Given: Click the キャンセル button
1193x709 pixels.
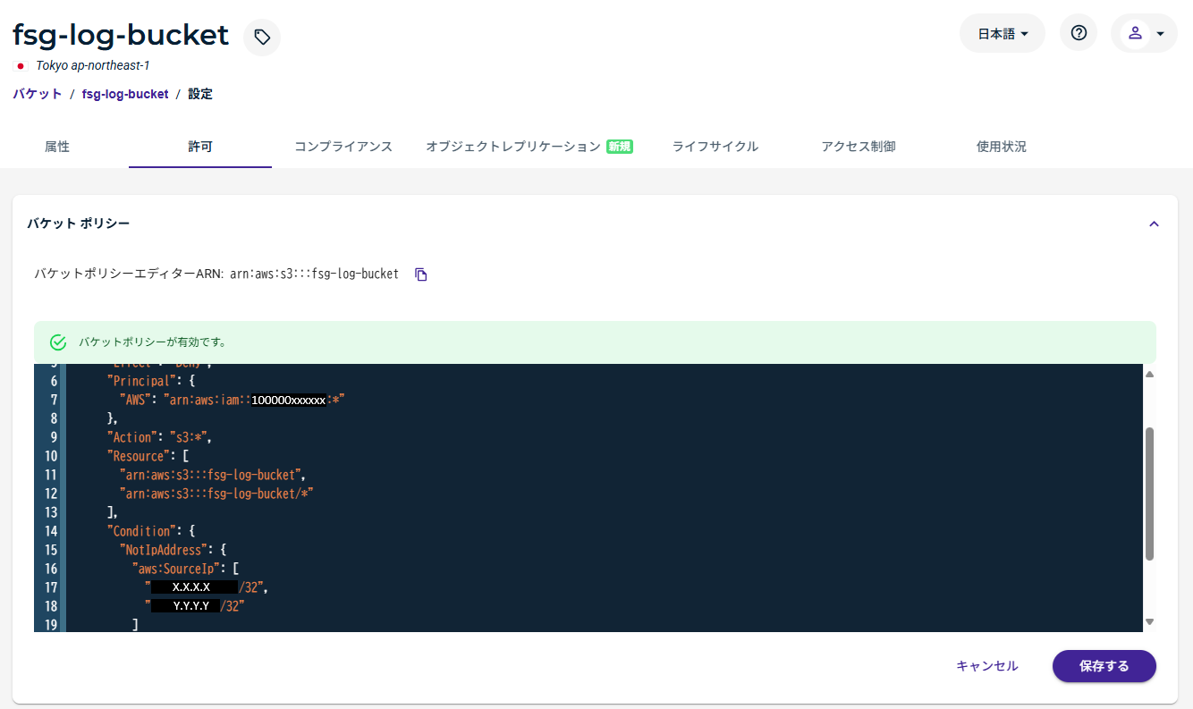Looking at the screenshot, I should point(986,666).
